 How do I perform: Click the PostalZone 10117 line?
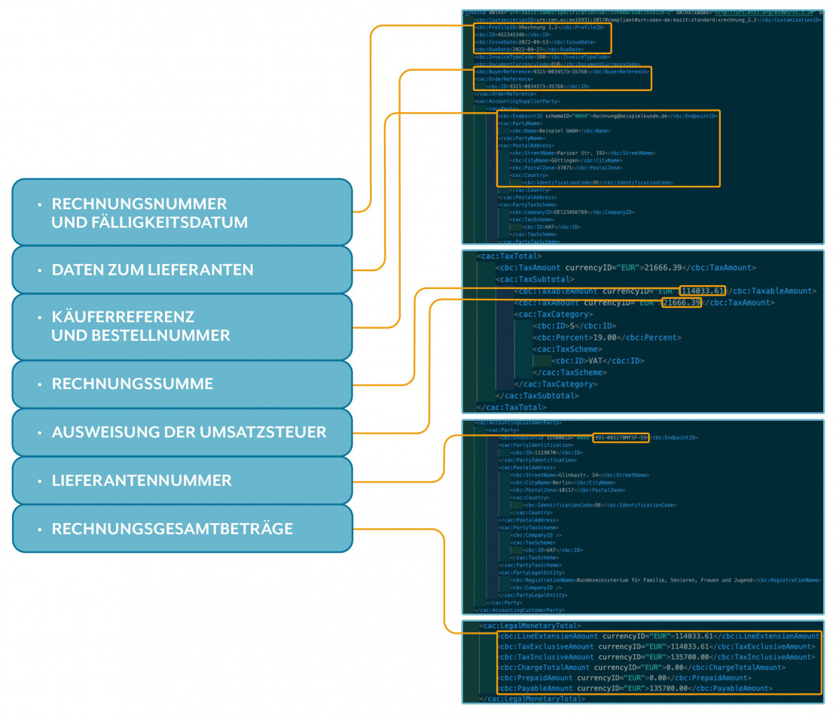(568, 490)
